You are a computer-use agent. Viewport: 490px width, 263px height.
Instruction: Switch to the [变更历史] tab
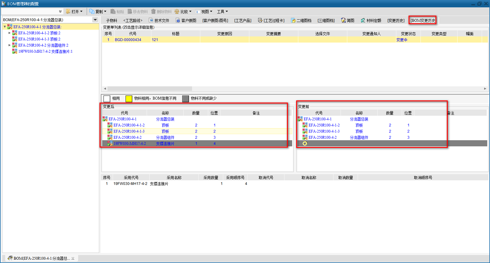[396, 21]
